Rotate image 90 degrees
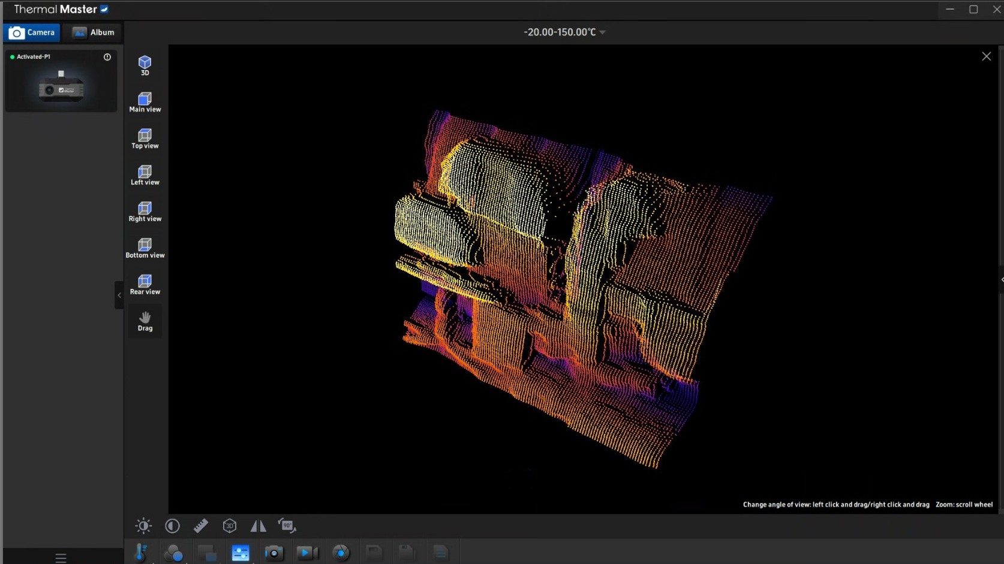 pyautogui.click(x=287, y=526)
